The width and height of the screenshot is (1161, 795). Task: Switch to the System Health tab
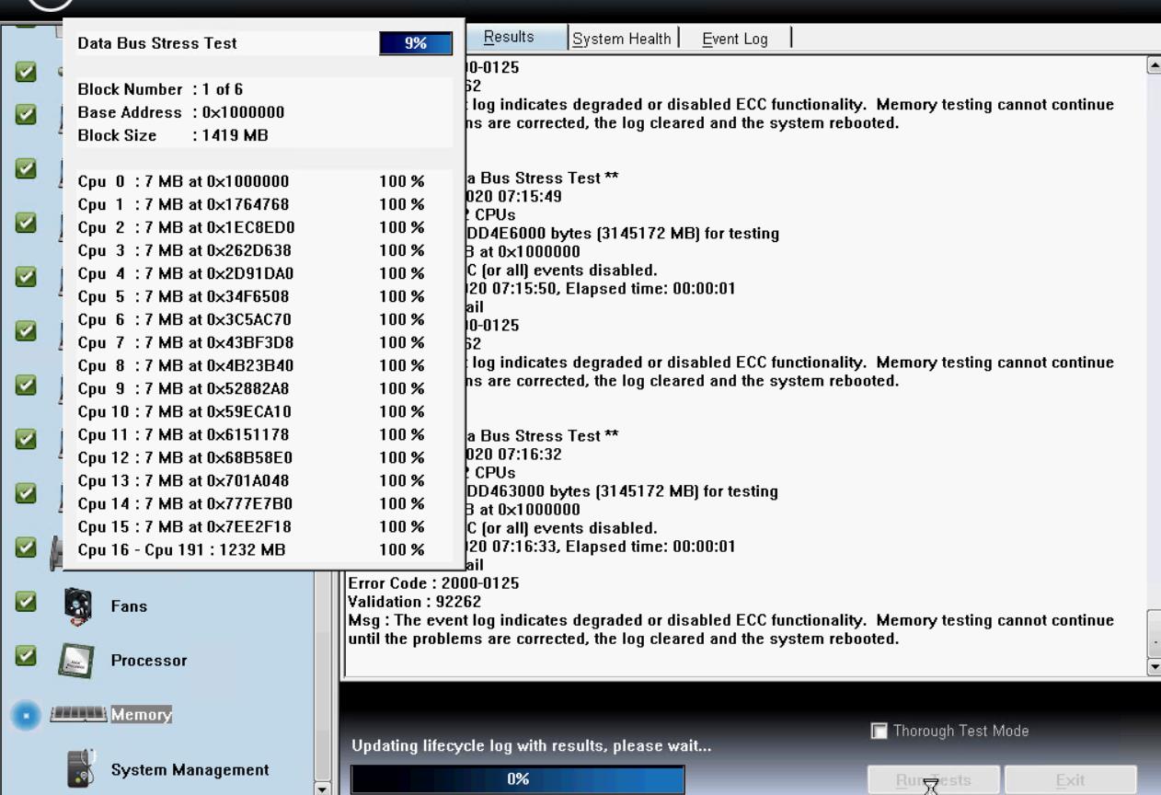621,37
